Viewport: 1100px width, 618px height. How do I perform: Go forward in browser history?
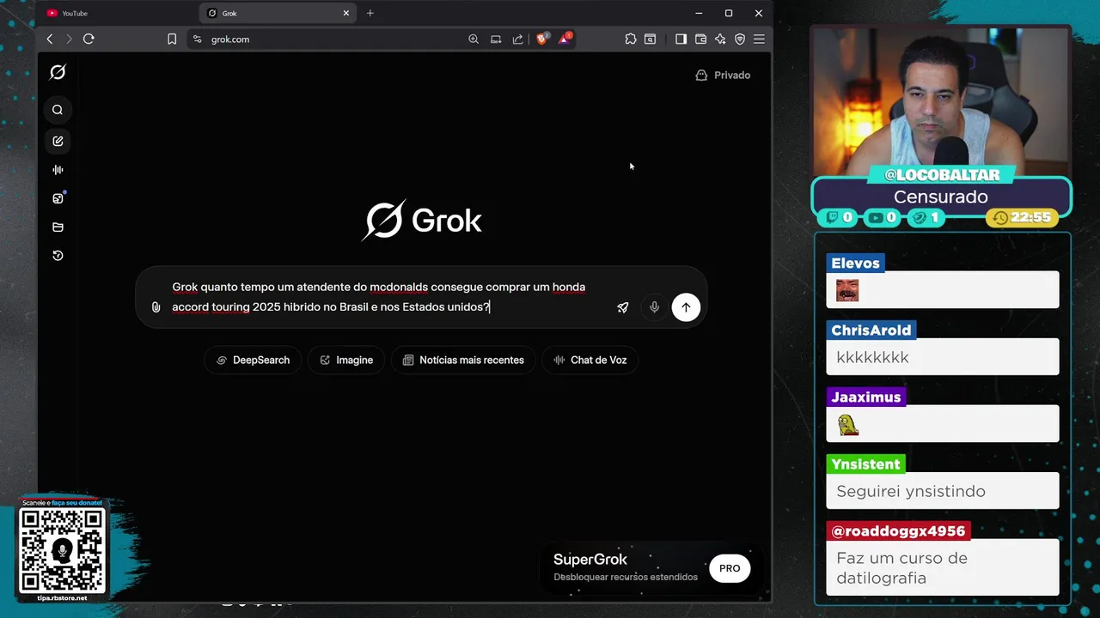tap(69, 39)
